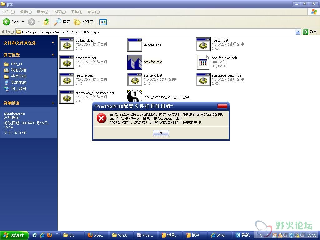Select the startpro.bat file icon

point(135,80)
